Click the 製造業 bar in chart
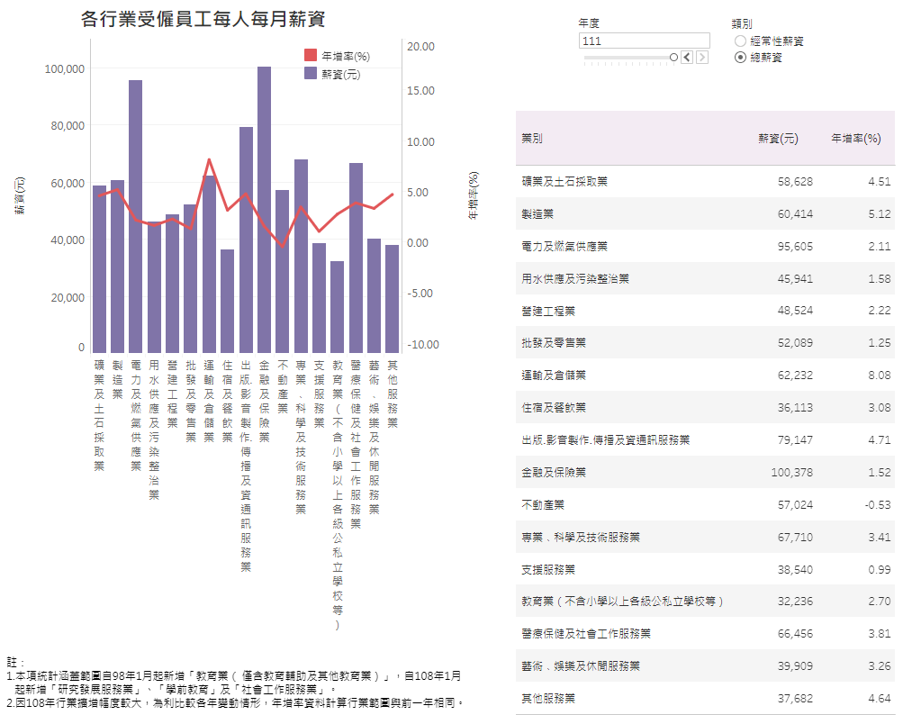903x715 pixels. pos(117,267)
